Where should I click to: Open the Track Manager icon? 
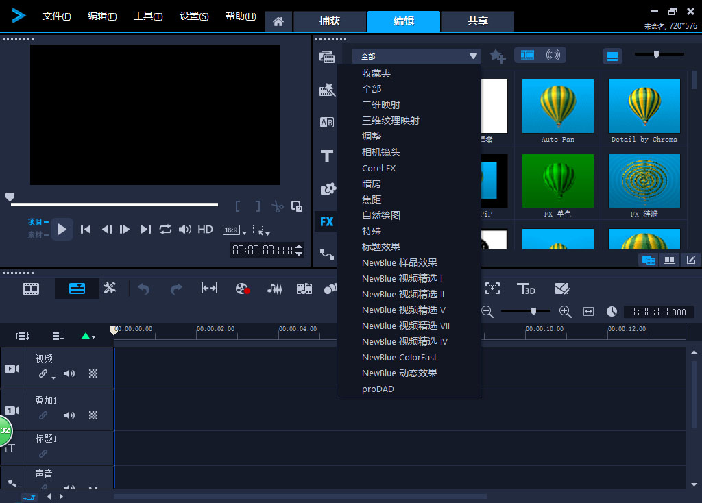click(23, 336)
